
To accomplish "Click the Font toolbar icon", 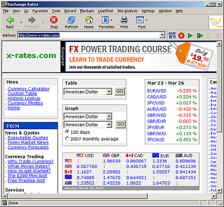I will [x=140, y=20].
